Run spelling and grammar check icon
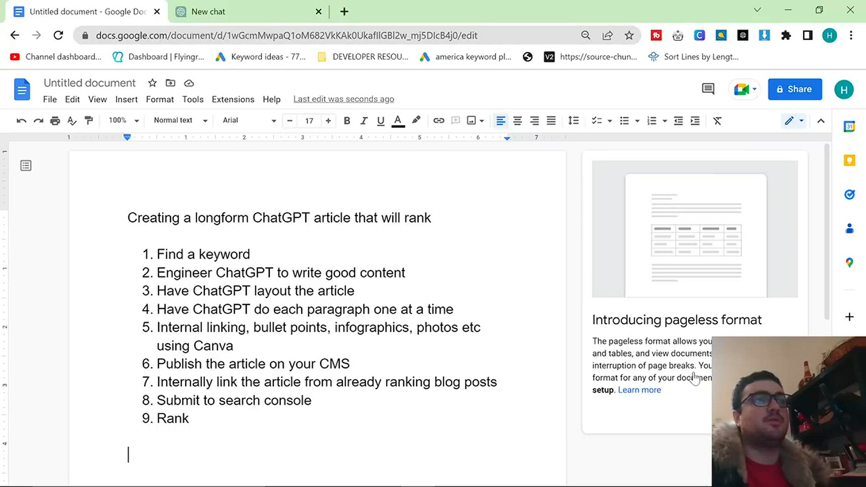This screenshot has width=866, height=487. click(x=72, y=120)
